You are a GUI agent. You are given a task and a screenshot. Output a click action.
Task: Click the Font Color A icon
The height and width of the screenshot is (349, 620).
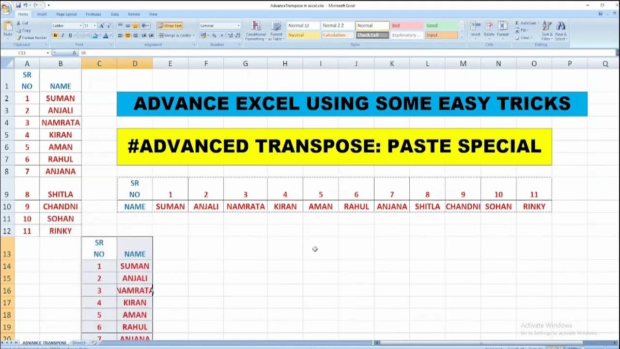pos(106,35)
